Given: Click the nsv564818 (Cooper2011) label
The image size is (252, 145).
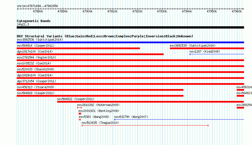Looking at the screenshot, I should [x=36, y=93].
